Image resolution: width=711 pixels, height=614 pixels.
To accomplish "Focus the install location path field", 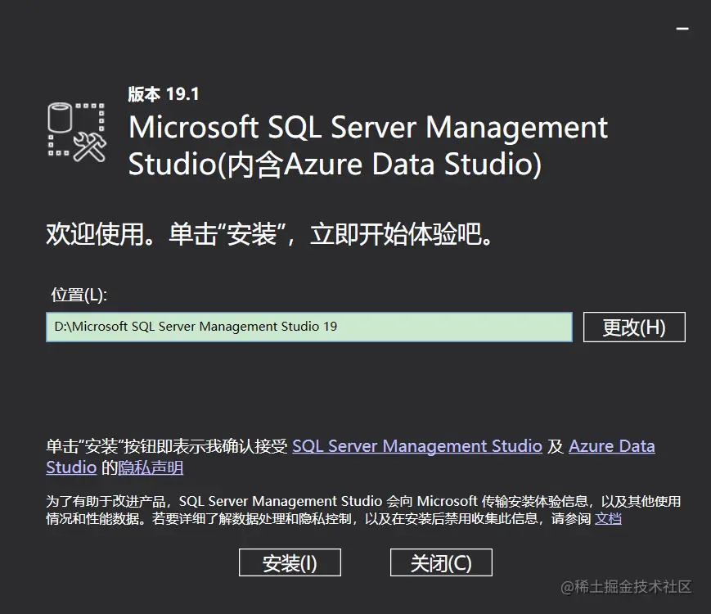I will click(308, 327).
